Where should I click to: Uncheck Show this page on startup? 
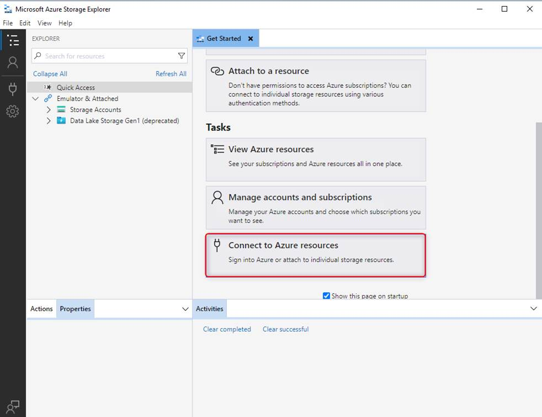point(326,296)
